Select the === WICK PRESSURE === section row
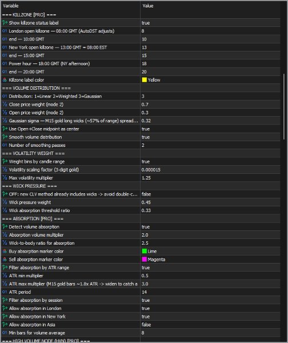Image resolution: width=288 pixels, height=343 pixels. [x=141, y=186]
